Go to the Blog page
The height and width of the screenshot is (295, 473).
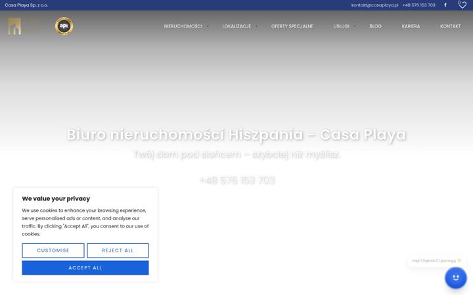coord(375,26)
